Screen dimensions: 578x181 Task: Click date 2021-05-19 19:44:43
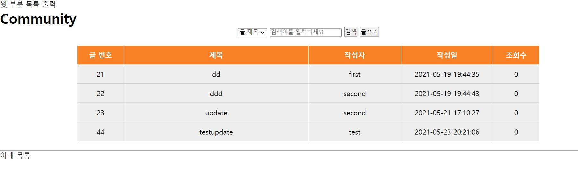click(x=447, y=94)
